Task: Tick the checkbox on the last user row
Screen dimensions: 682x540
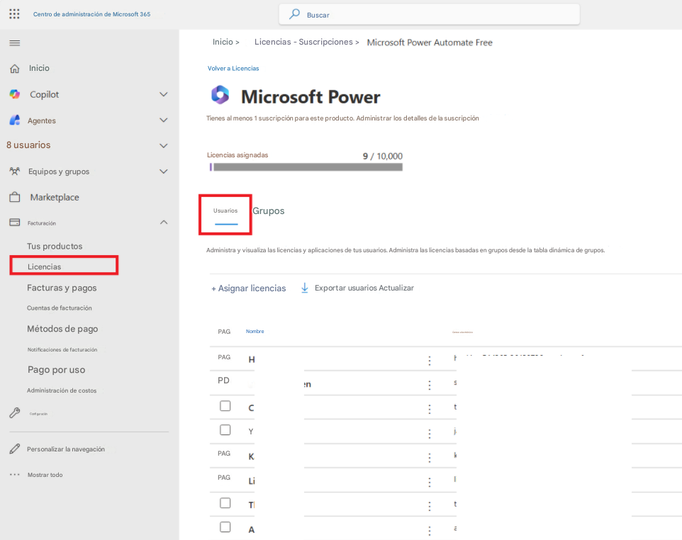Action: [x=225, y=527]
